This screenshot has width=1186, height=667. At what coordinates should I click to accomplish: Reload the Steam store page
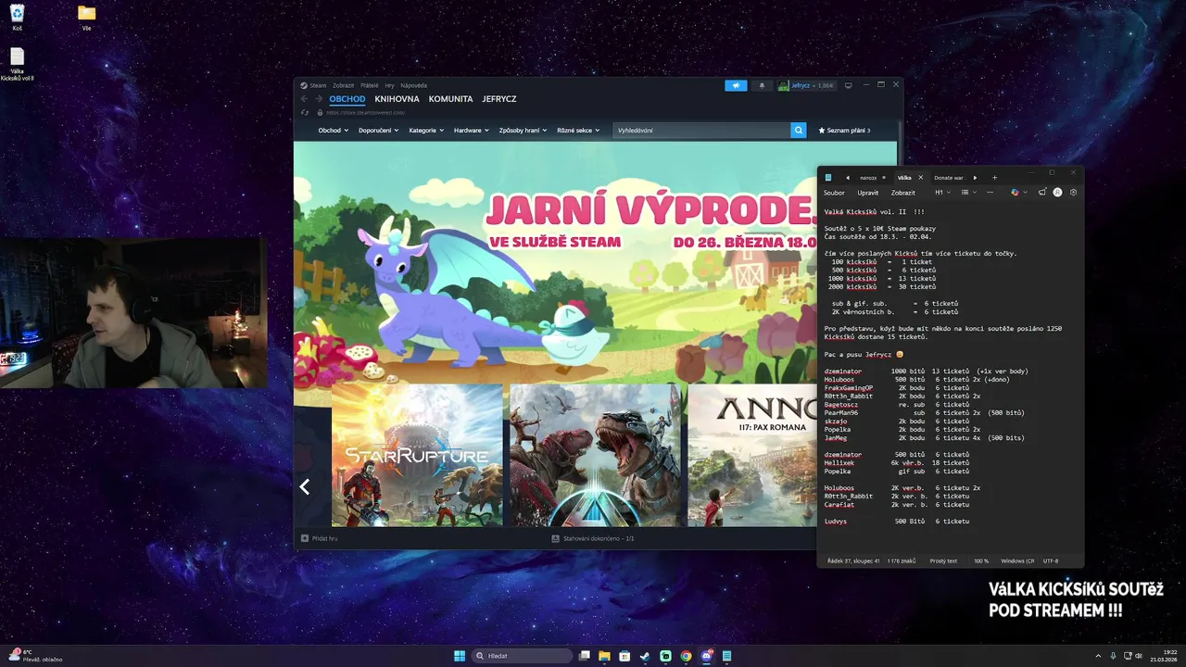tap(305, 113)
